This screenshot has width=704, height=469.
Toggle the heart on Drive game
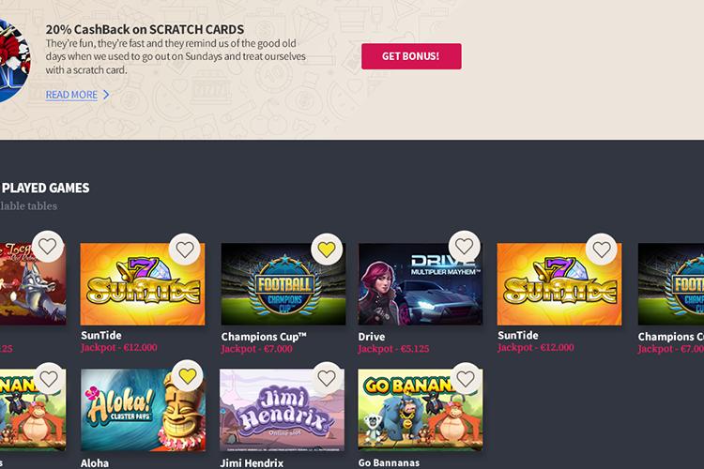(x=465, y=247)
